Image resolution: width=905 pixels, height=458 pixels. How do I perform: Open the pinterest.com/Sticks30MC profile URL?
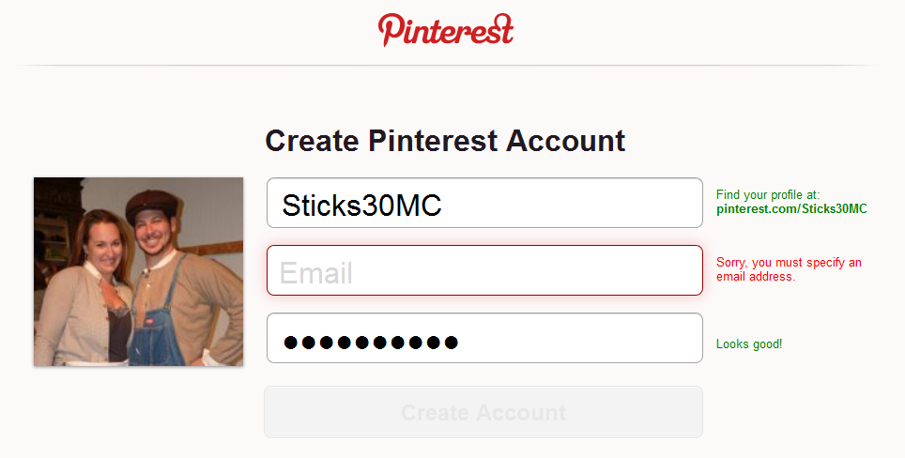[x=791, y=208]
